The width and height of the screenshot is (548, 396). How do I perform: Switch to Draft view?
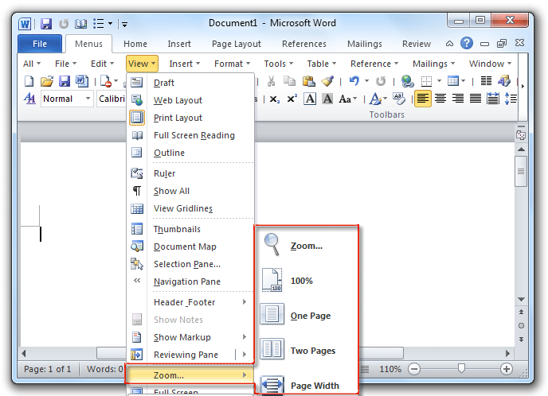(191, 83)
